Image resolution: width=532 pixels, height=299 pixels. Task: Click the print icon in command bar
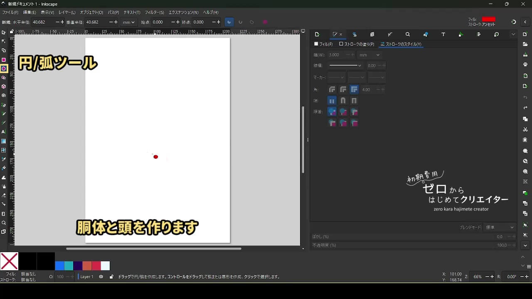525,65
